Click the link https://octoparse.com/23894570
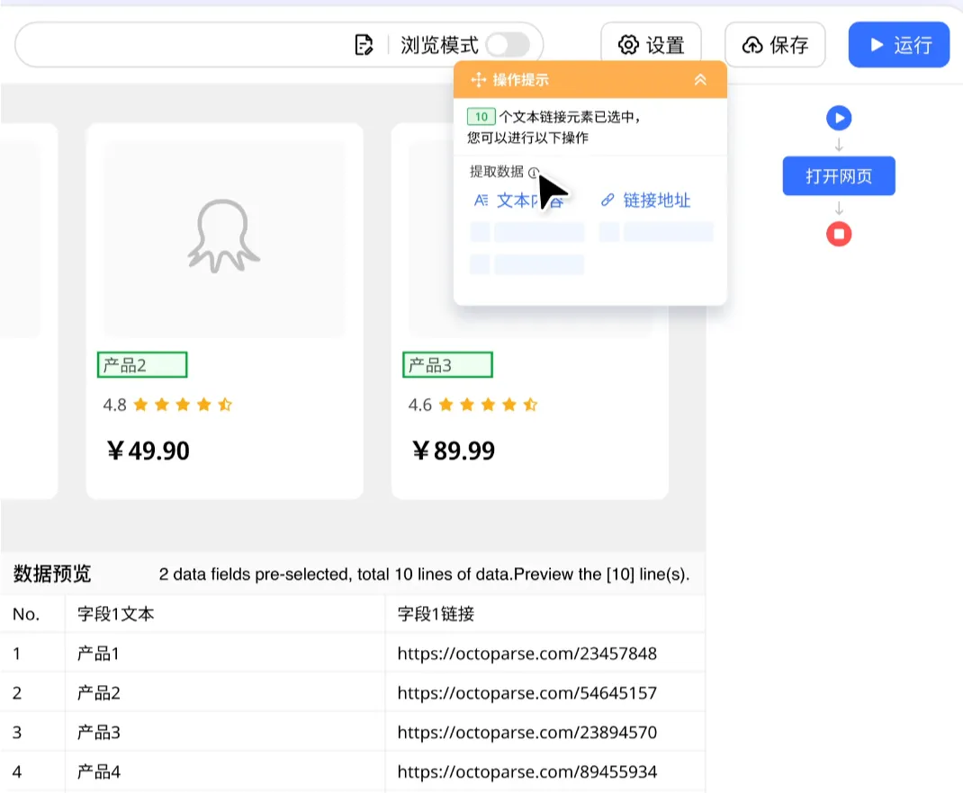The image size is (963, 793). pyautogui.click(x=526, y=732)
